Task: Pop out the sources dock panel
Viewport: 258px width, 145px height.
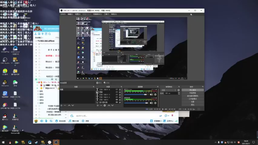Action: (121, 87)
